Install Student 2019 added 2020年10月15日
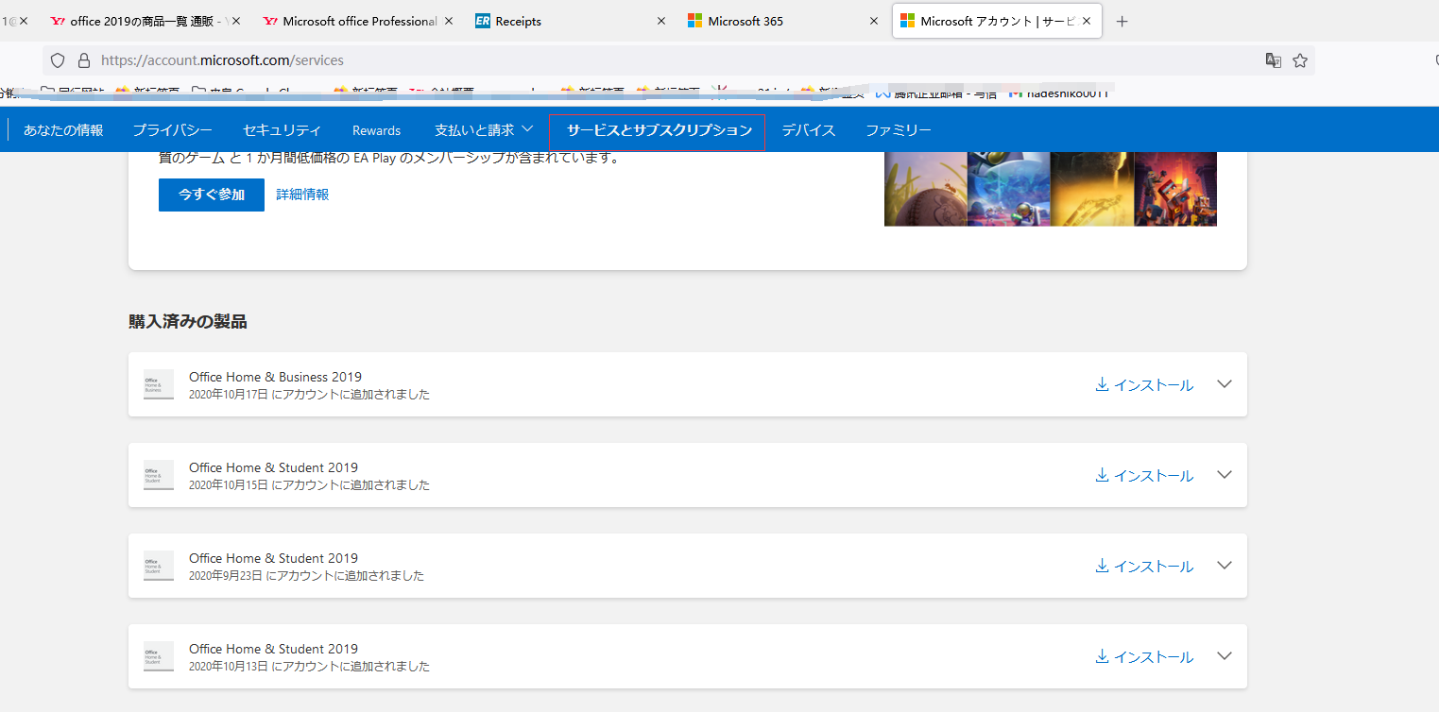1439x712 pixels. click(1144, 476)
